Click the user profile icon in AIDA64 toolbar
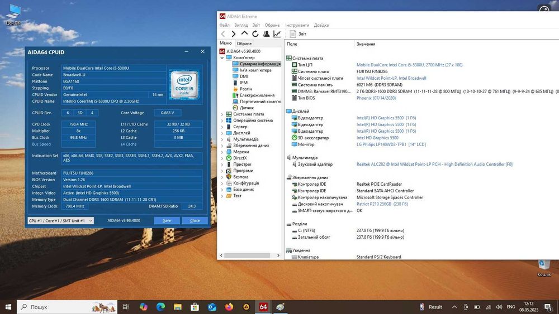Viewport: 559px width, 314px height. pyautogui.click(x=266, y=34)
